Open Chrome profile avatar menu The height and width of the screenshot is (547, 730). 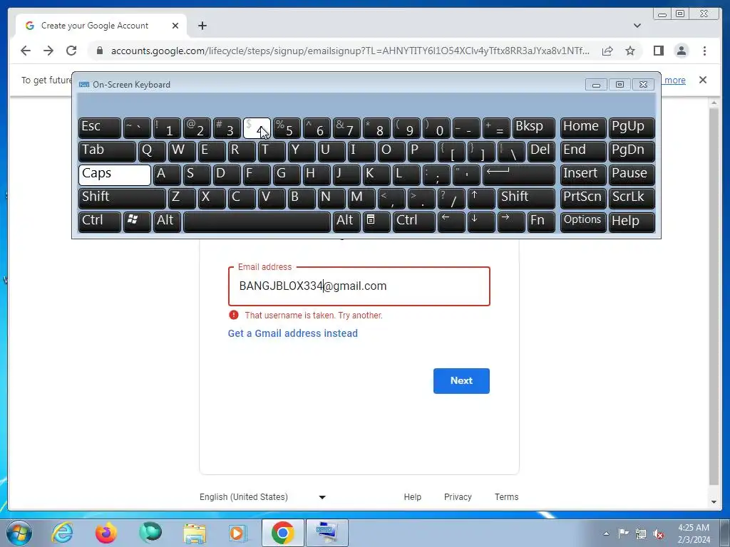coord(682,51)
